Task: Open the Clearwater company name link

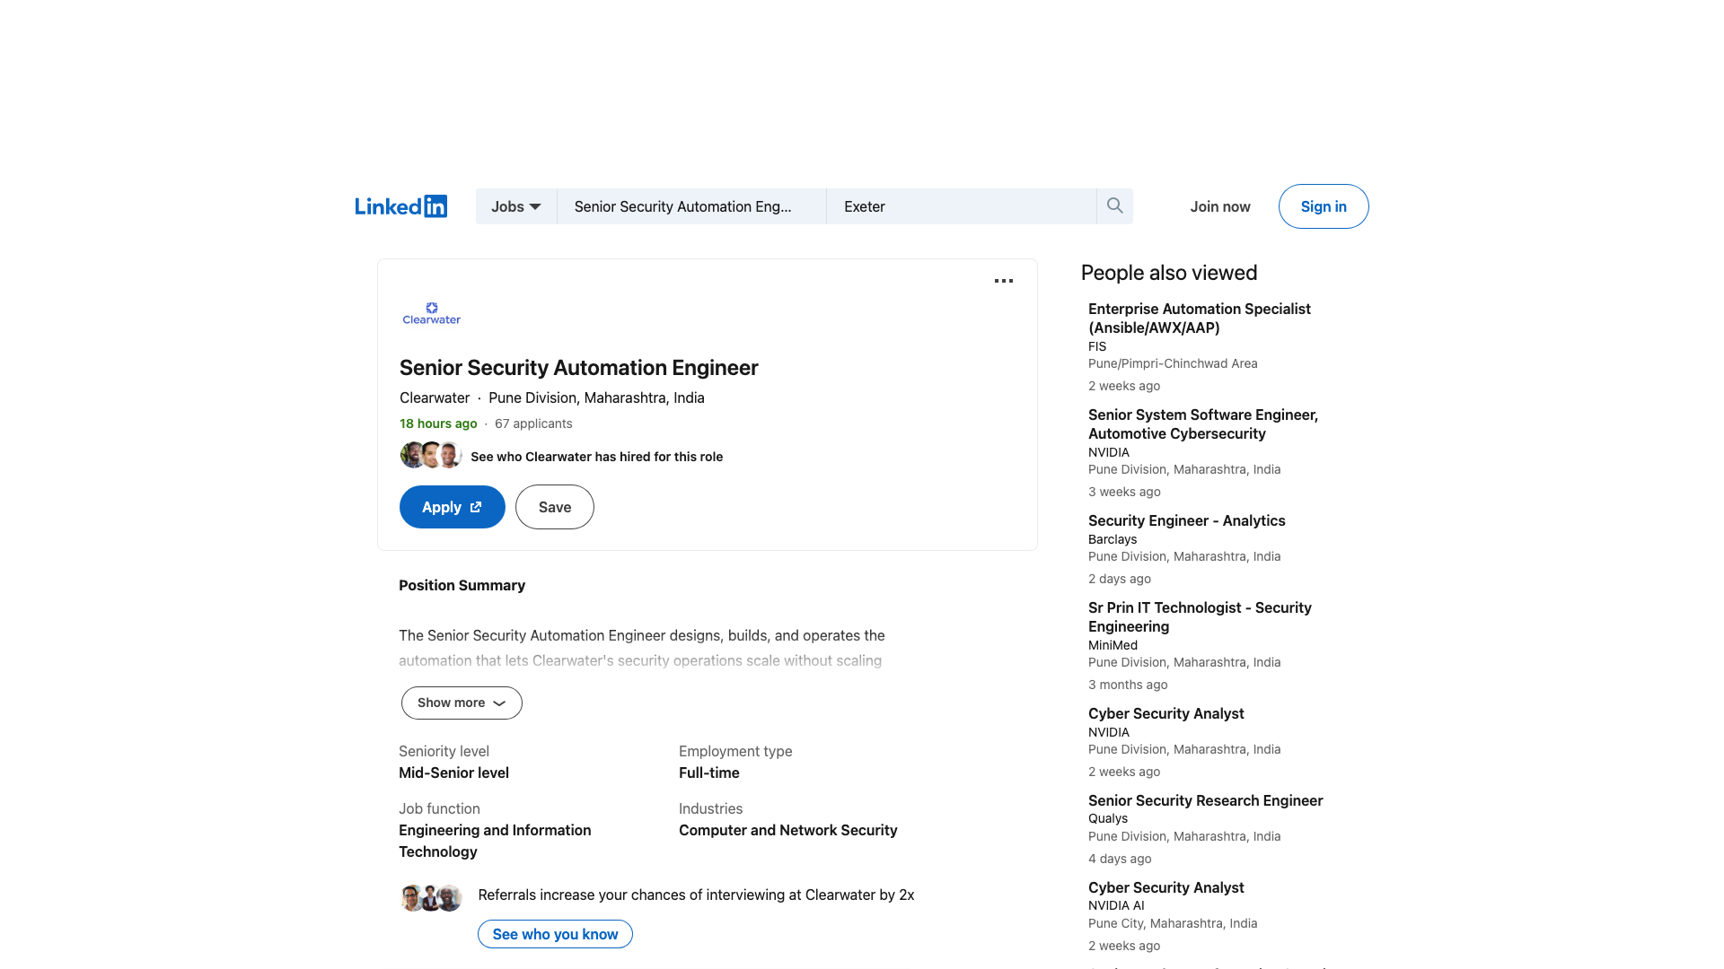Action: (x=435, y=397)
